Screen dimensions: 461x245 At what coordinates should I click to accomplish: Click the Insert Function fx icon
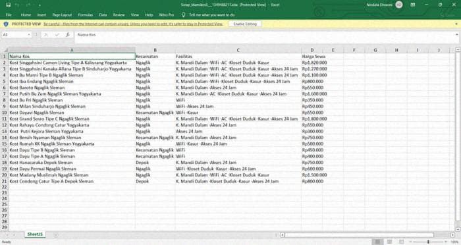(67, 35)
